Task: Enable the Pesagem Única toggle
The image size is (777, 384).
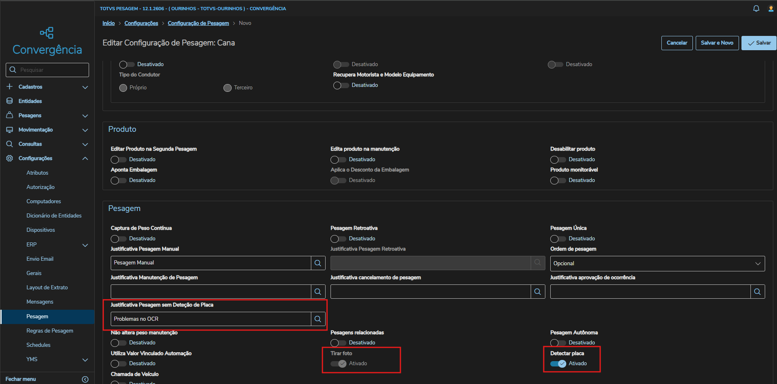Action: pyautogui.click(x=558, y=239)
